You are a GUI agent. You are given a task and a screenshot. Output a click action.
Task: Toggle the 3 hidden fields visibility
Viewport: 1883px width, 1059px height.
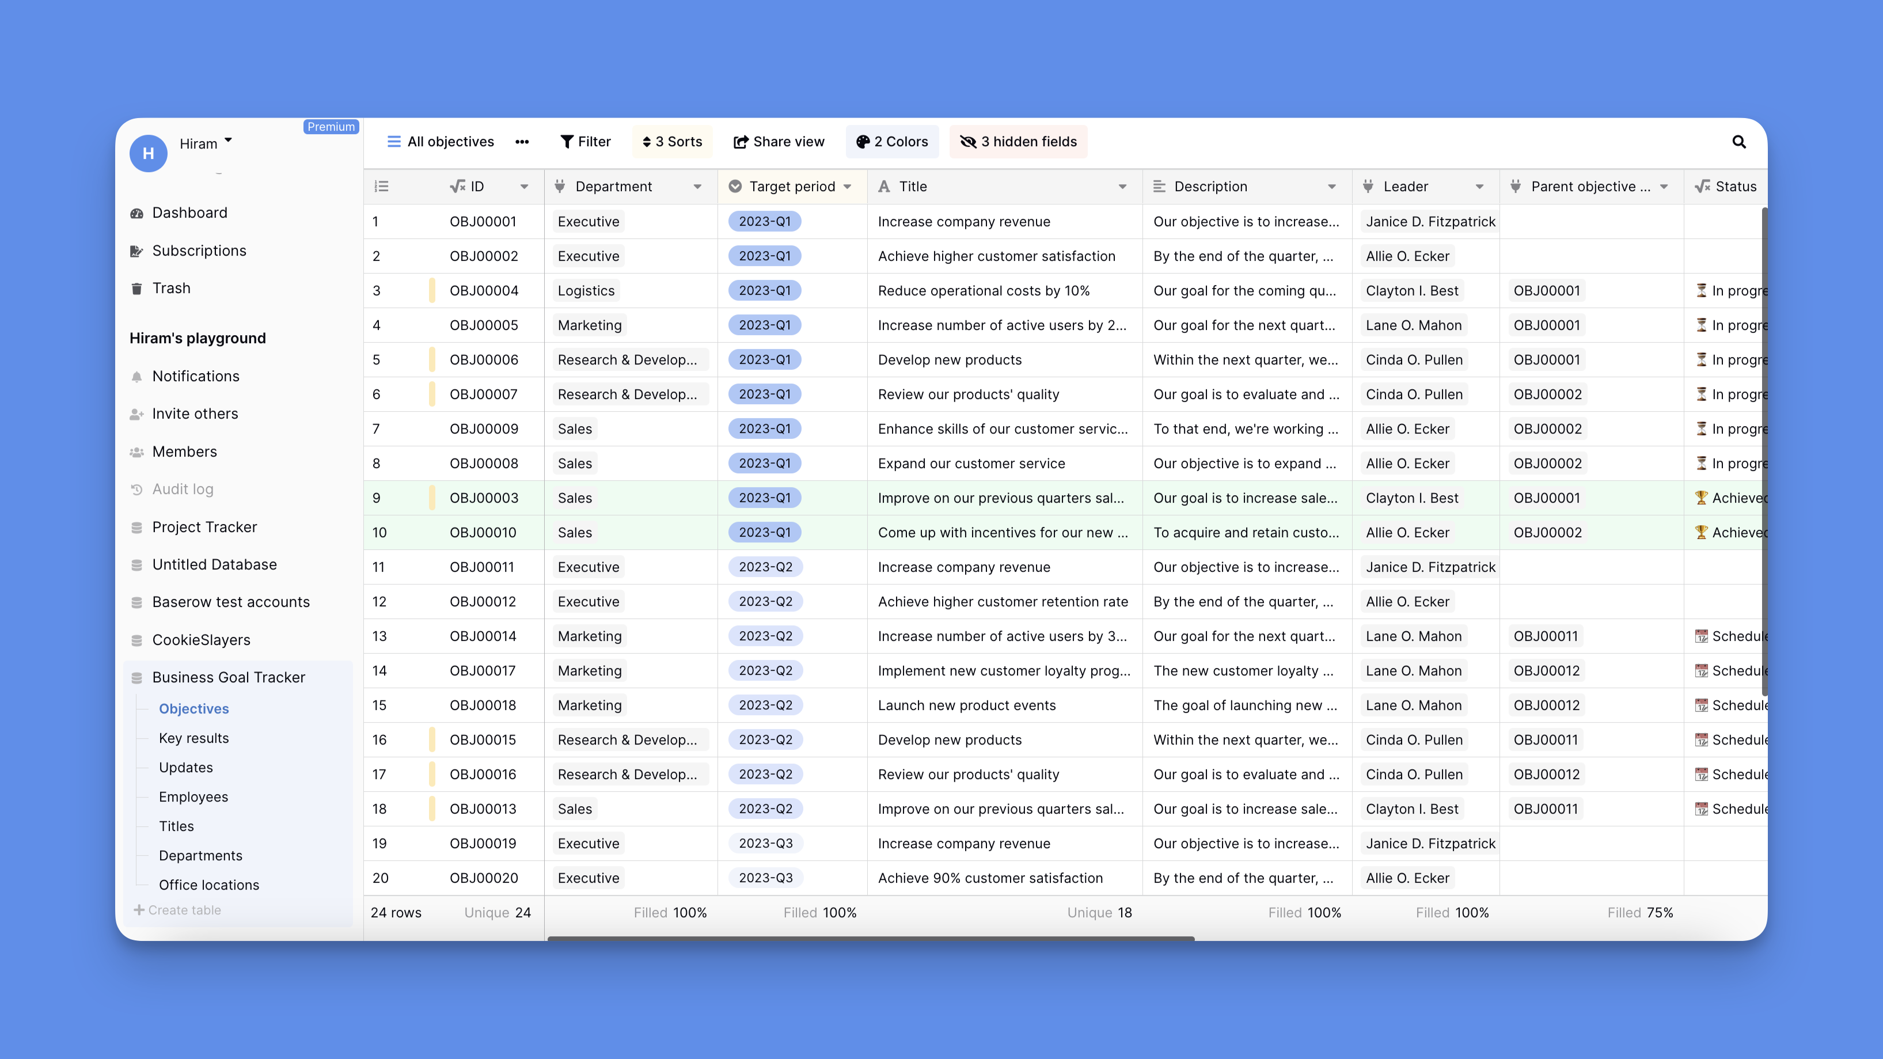[1018, 142]
